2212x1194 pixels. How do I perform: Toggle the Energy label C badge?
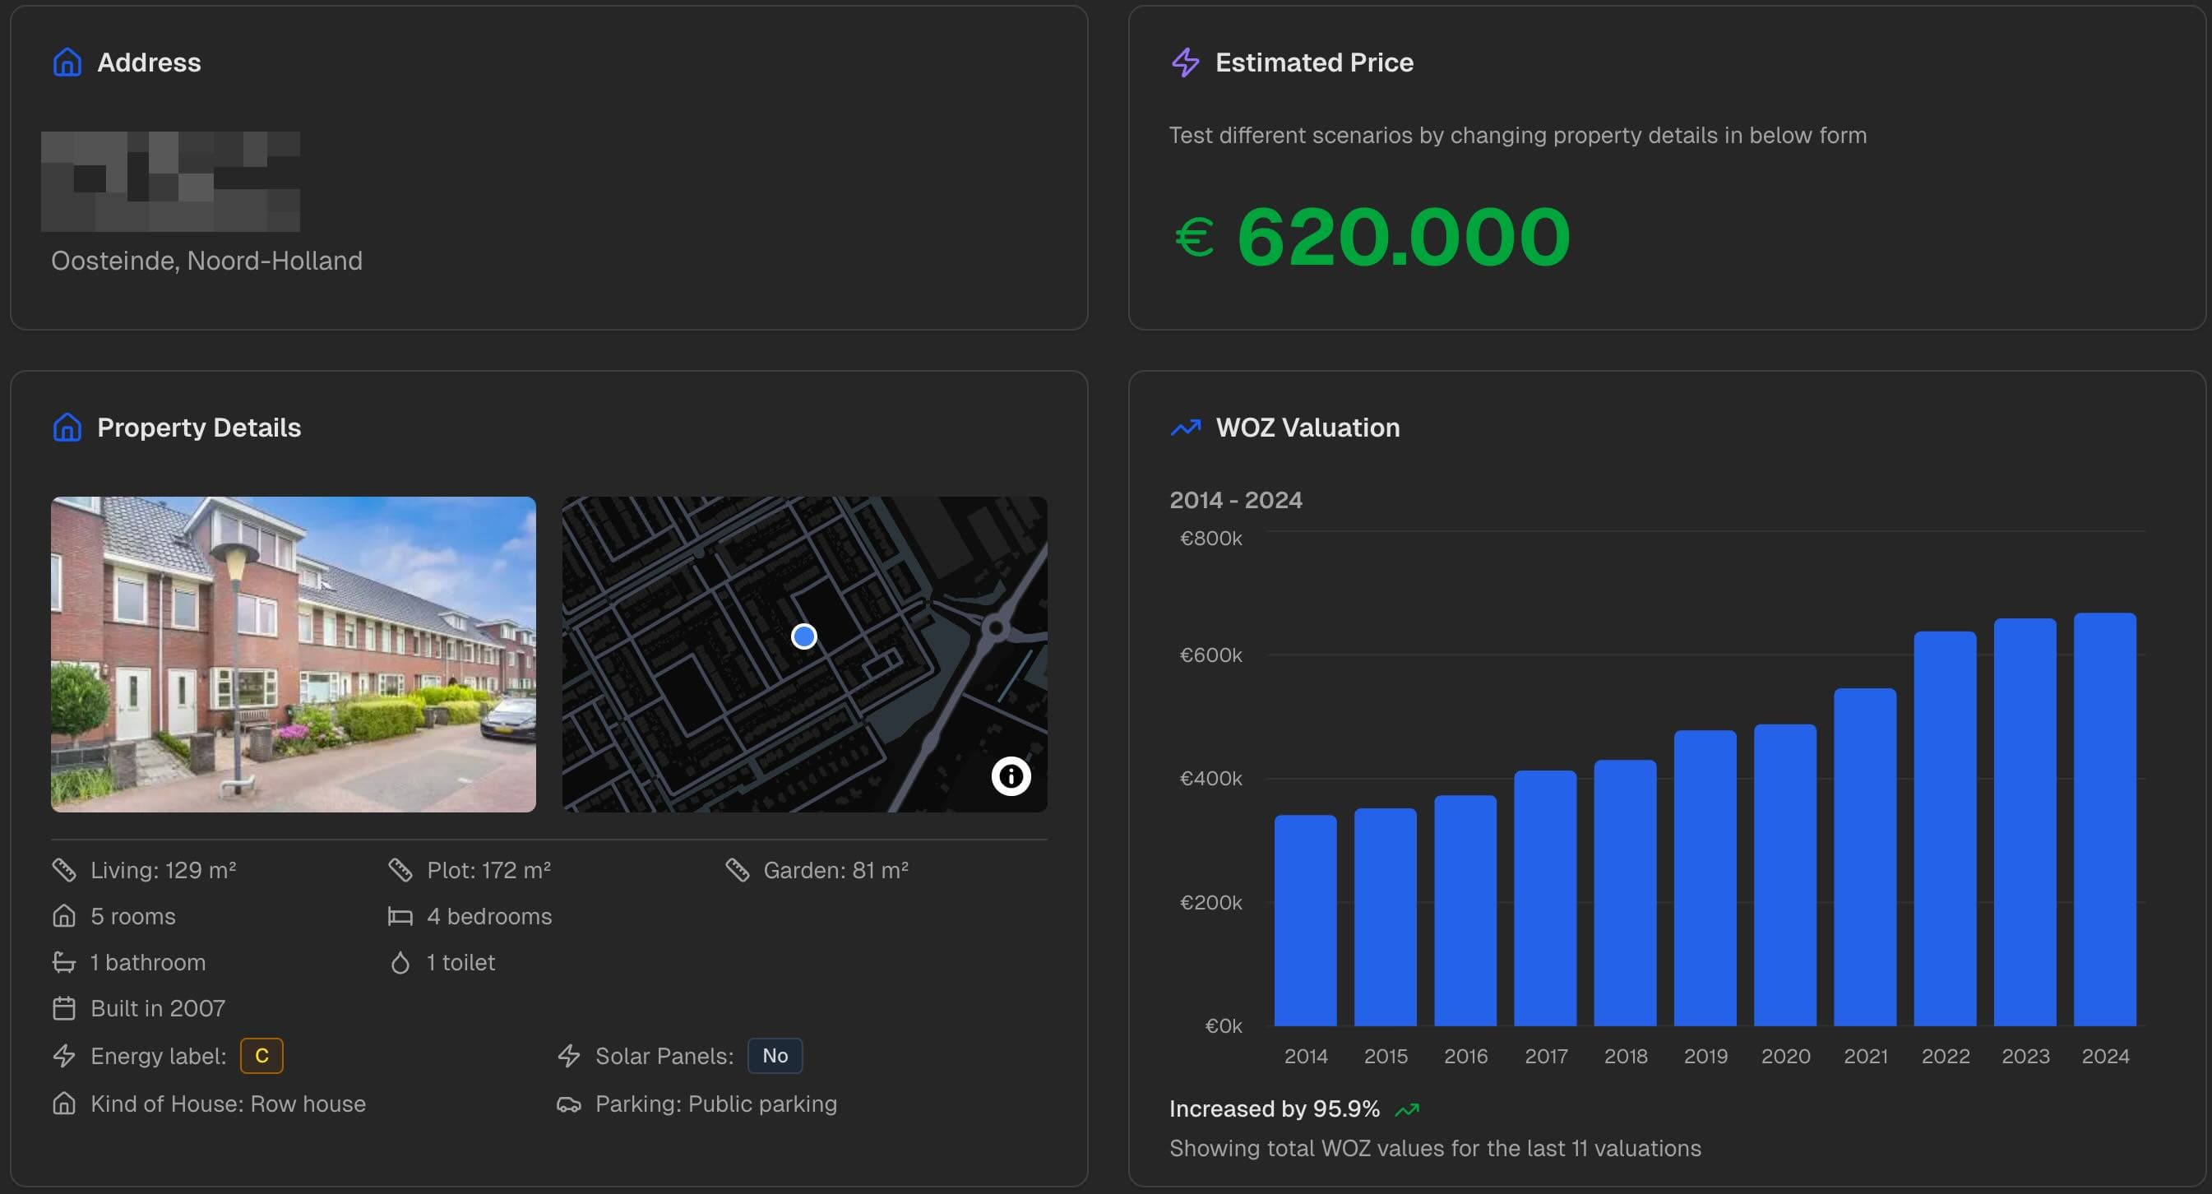(261, 1056)
